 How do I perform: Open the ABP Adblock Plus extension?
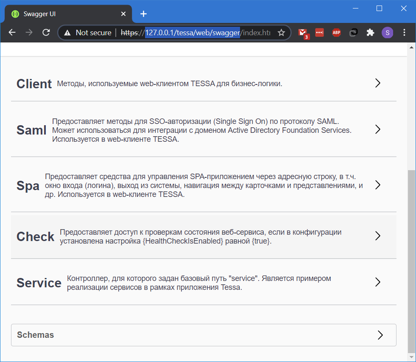(336, 32)
